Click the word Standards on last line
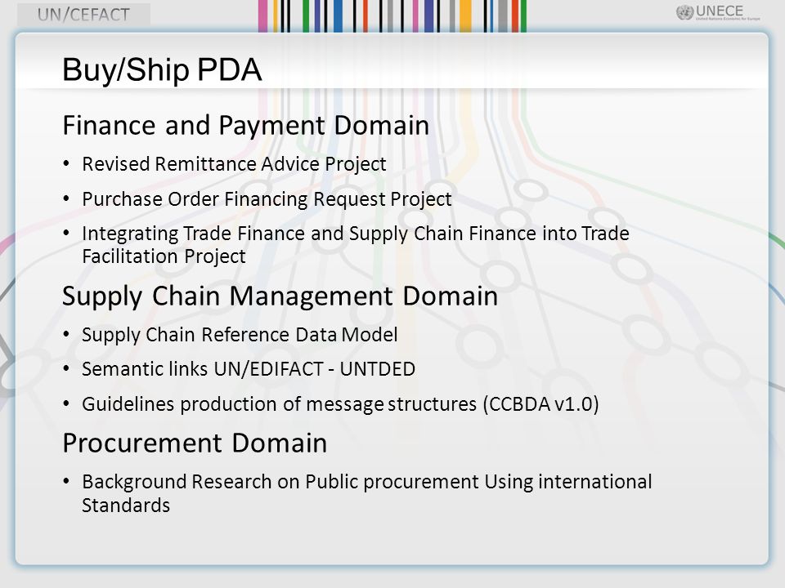This screenshot has height=588, width=785. click(126, 506)
